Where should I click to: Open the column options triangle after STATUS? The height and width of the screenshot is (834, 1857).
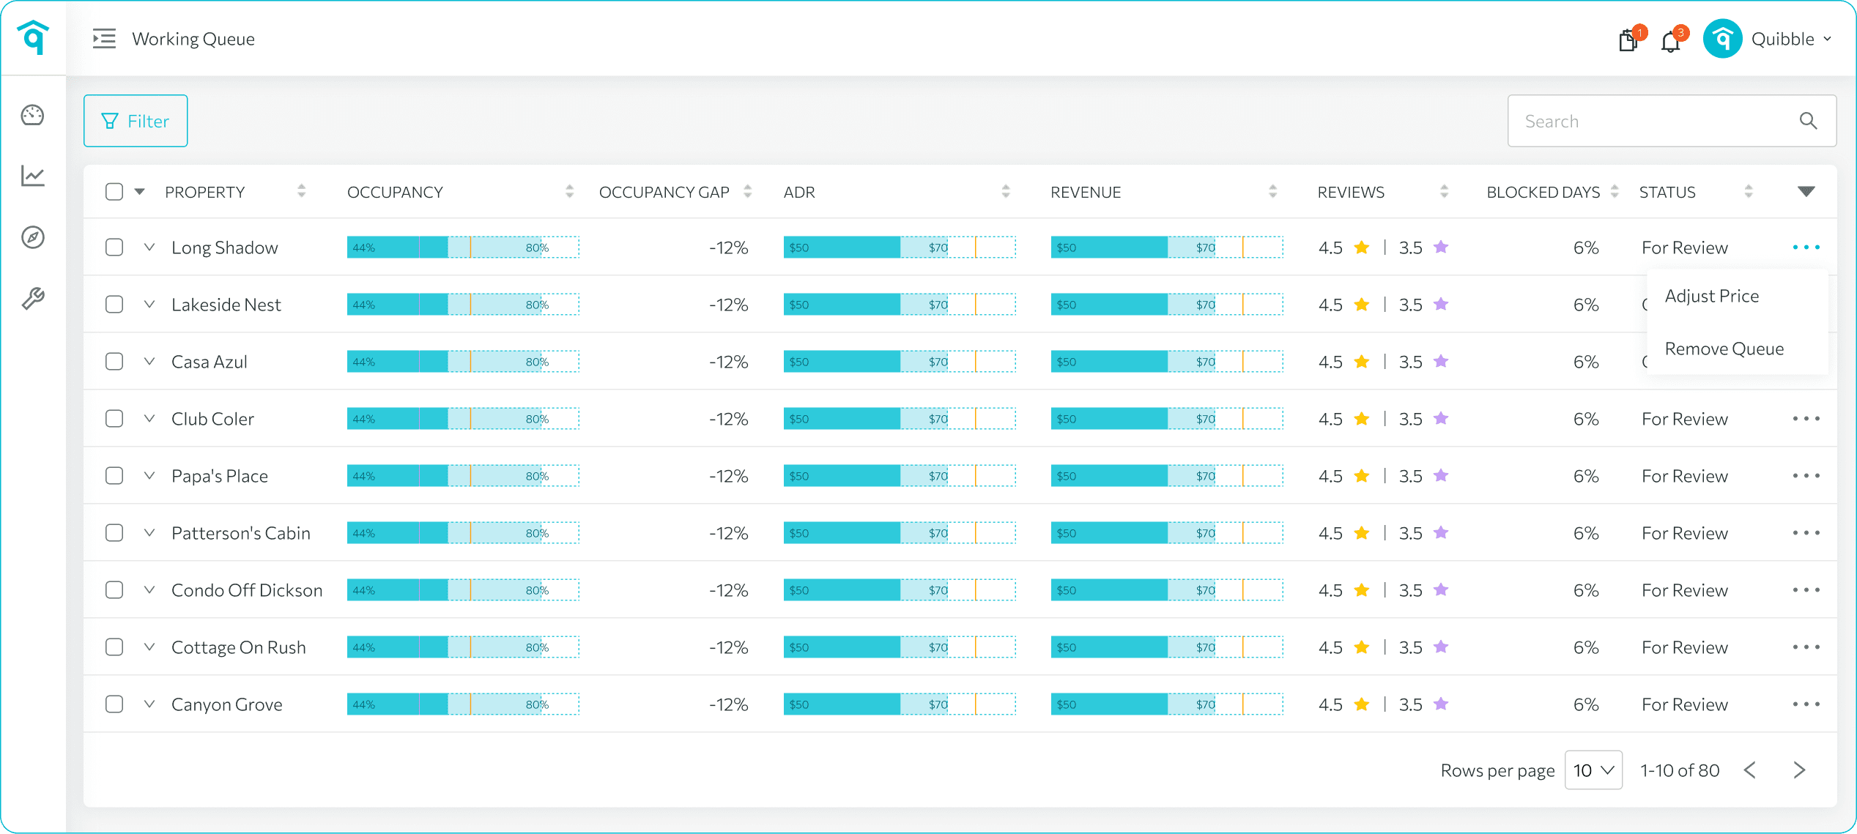click(x=1806, y=192)
